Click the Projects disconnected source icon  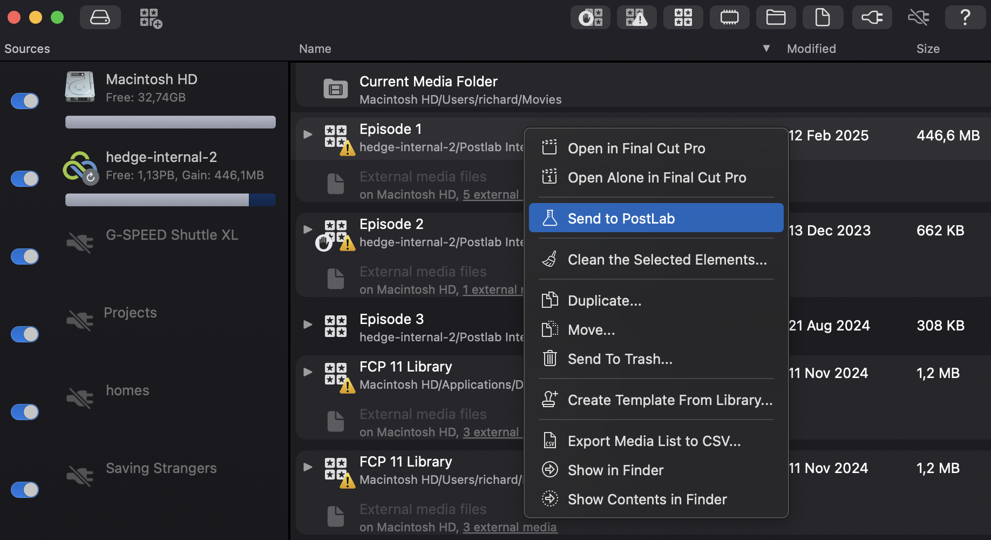[80, 320]
